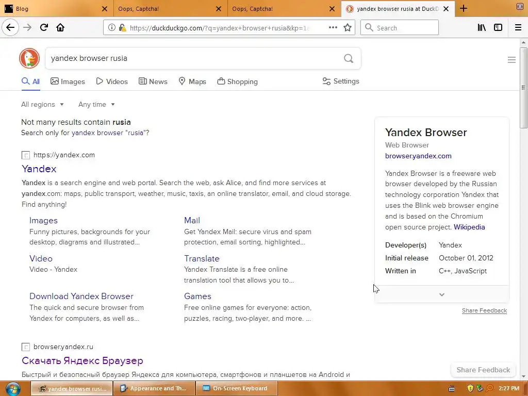Image resolution: width=528 pixels, height=396 pixels.
Task: Click the DuckDuckGo logo
Action: point(29,58)
